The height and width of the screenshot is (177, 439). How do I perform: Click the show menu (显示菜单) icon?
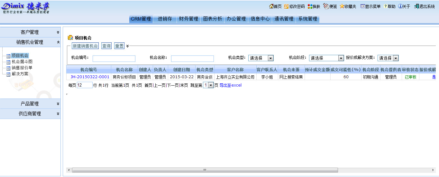coord(362,6)
